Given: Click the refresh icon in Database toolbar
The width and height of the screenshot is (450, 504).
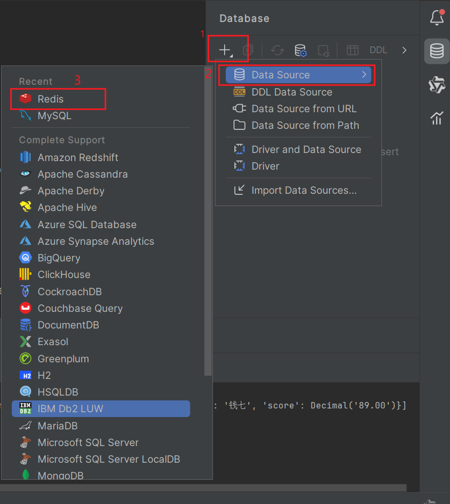Looking at the screenshot, I should coord(277,50).
